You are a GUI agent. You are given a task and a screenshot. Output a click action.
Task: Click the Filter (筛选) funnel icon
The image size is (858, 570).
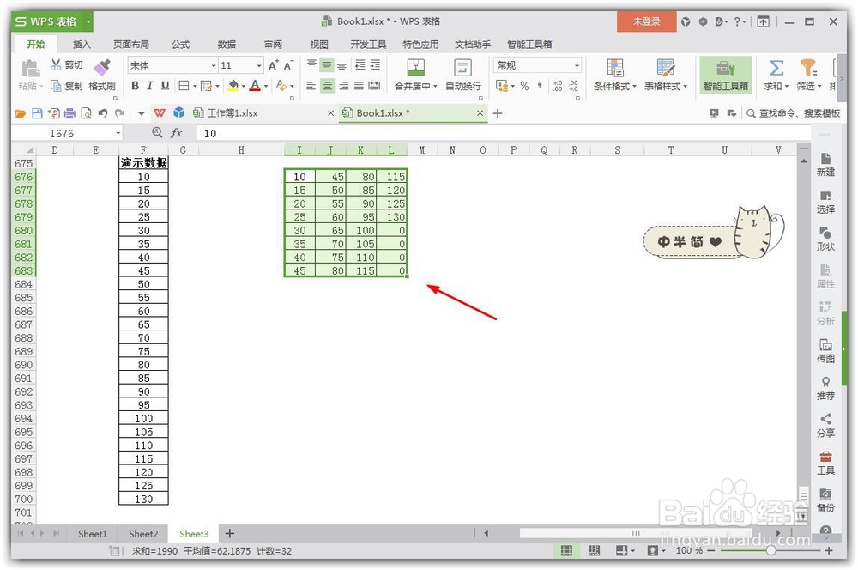[x=807, y=69]
